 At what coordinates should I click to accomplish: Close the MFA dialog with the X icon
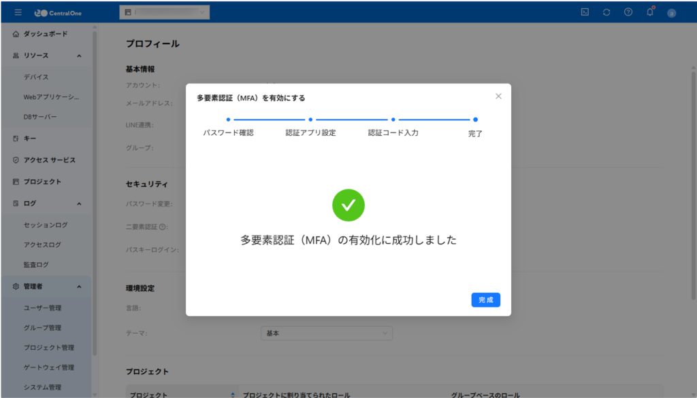(498, 96)
